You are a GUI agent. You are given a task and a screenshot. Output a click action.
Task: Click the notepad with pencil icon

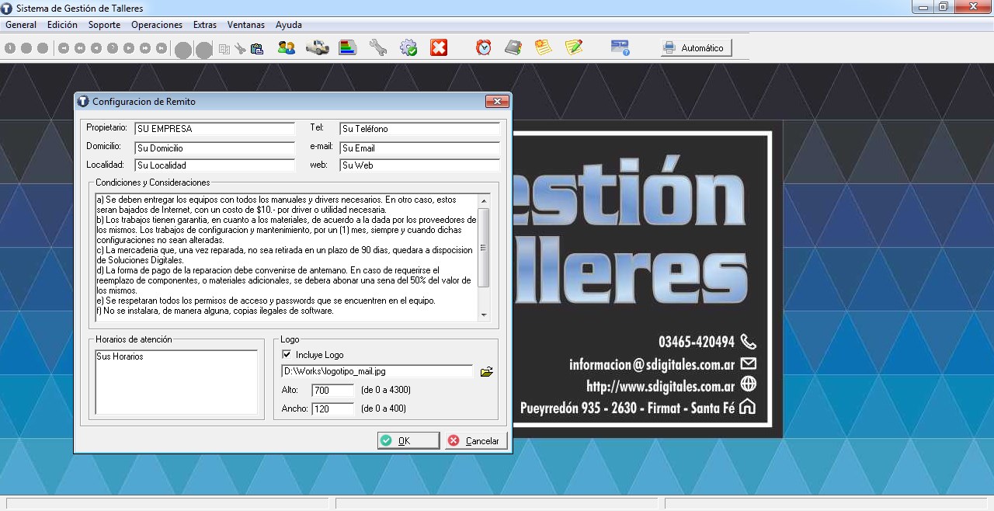pyautogui.click(x=574, y=48)
